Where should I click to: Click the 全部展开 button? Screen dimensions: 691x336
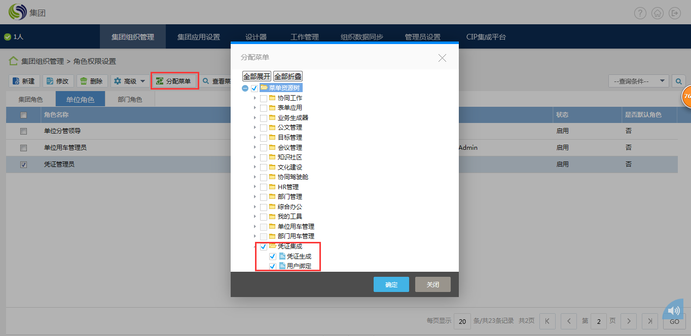click(257, 76)
